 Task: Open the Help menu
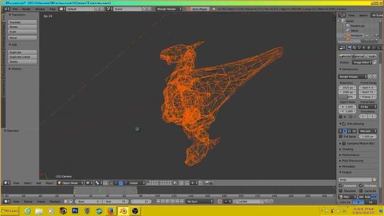coord(52,9)
